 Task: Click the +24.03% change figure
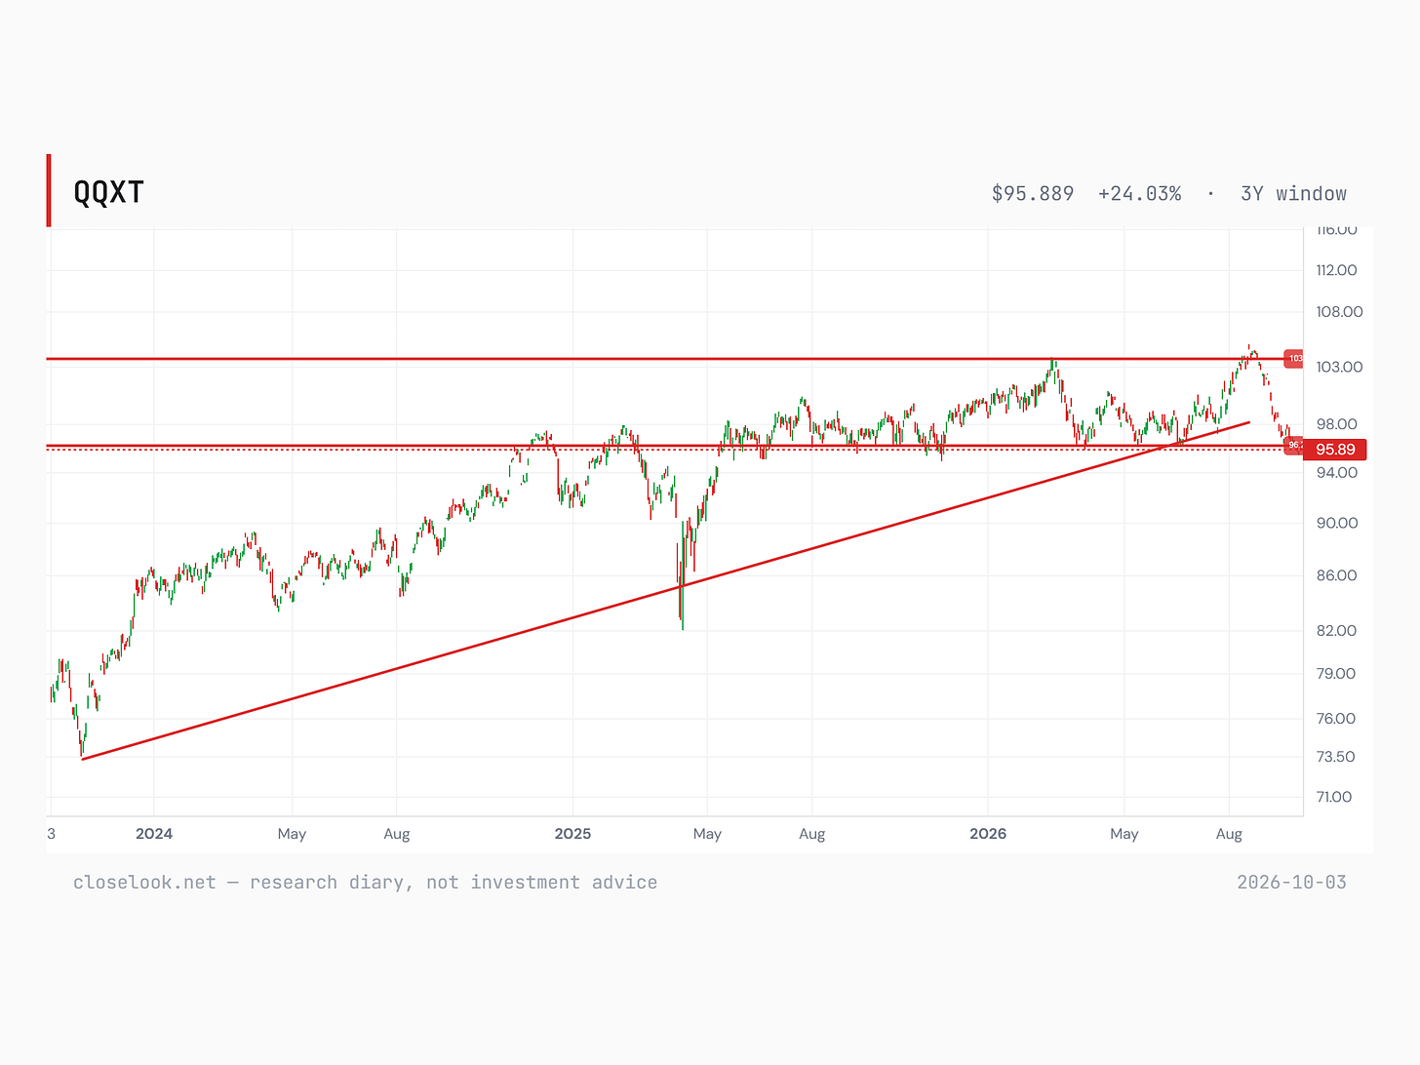(x=1139, y=194)
